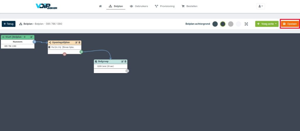The width and height of the screenshot is (300, 131).
Task: Click the gray output connector on Belgroep
Action: click(x=127, y=71)
